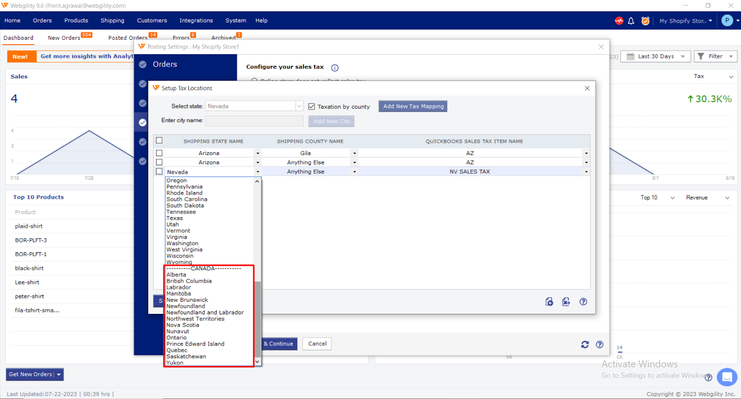Viewport: 741px width, 399px height.
Task: Toggle the Taxation by county checkbox
Action: [312, 106]
